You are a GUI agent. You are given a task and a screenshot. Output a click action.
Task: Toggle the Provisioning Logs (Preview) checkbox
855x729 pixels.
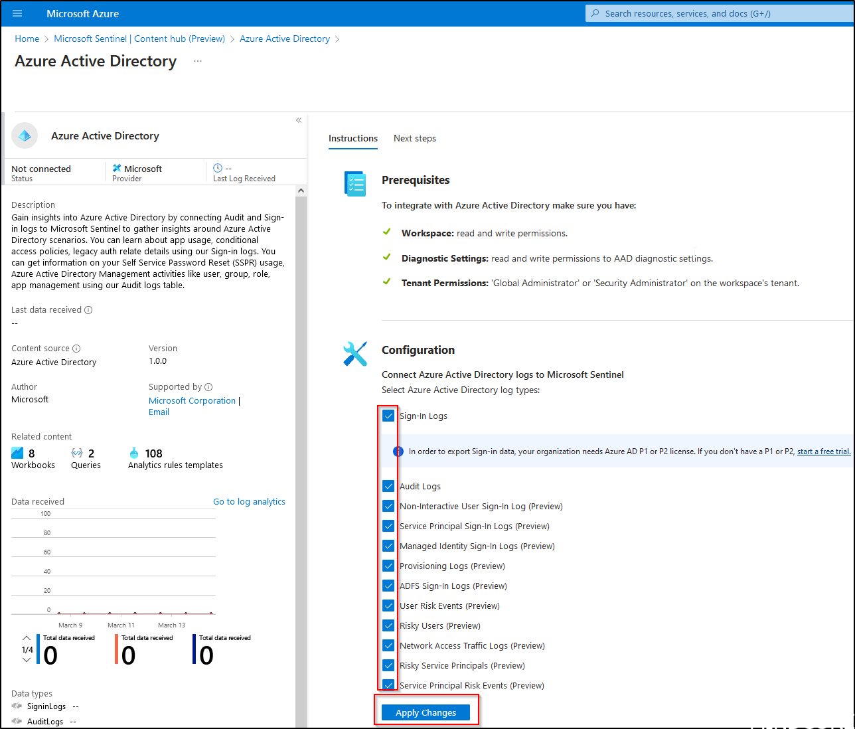point(388,566)
